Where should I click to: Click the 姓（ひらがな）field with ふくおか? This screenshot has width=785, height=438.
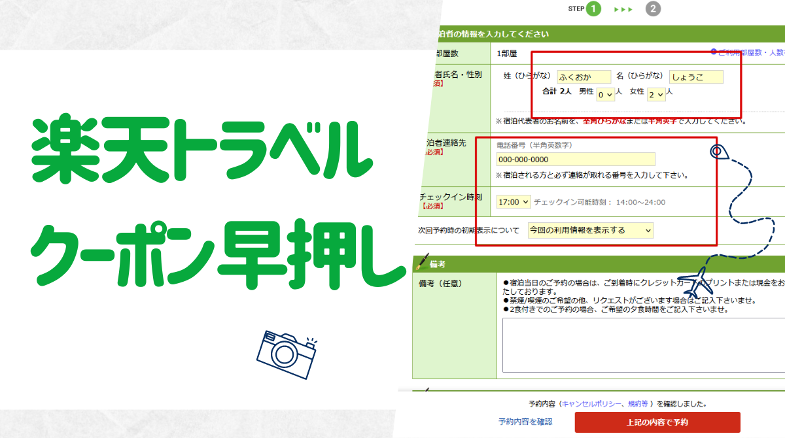584,77
